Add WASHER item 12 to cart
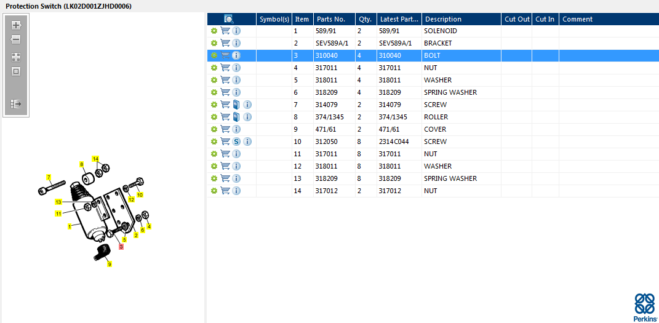Screen dimensions: 659x323 pos(225,166)
